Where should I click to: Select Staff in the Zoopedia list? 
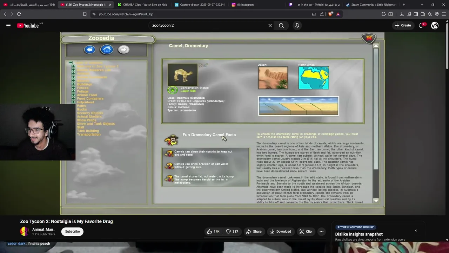81,127
